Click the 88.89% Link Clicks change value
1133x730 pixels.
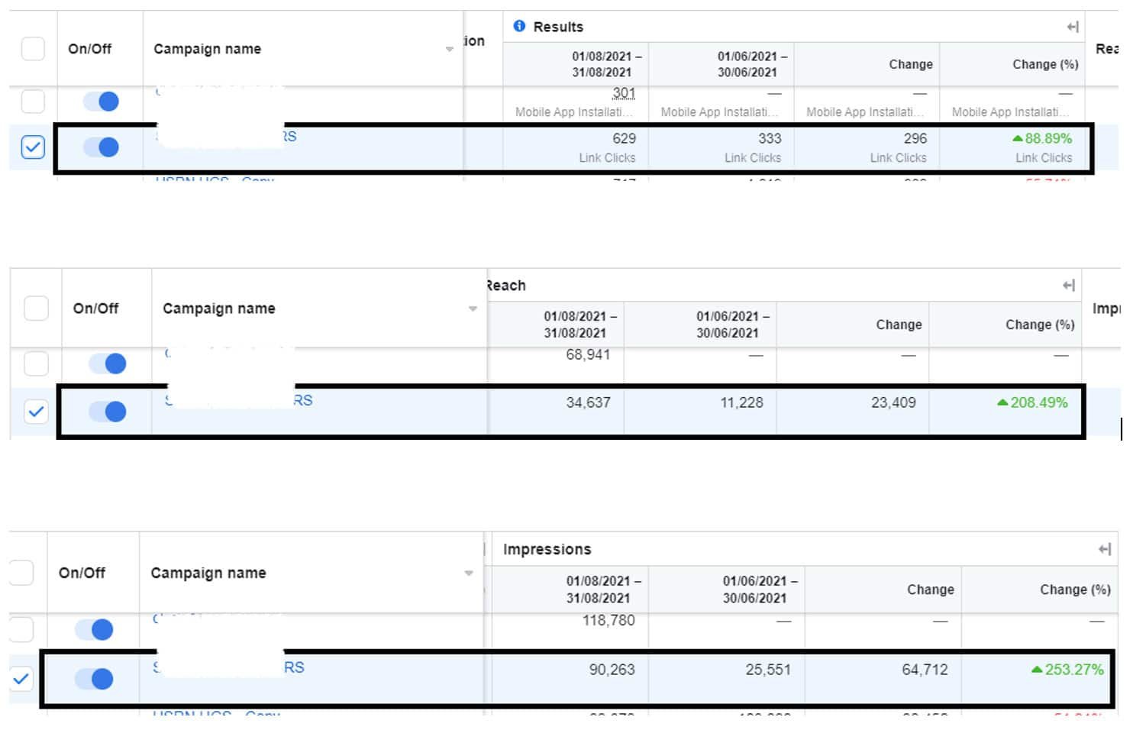coord(1047,139)
